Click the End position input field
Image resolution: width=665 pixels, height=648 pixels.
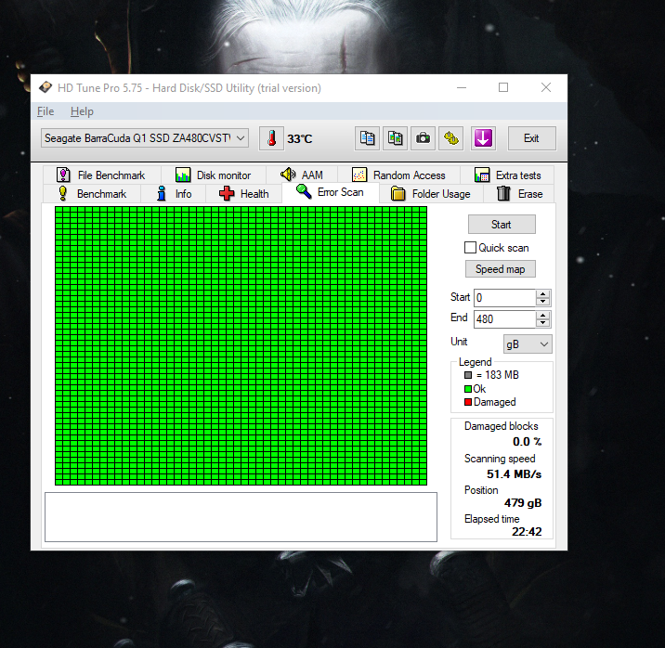tap(504, 319)
